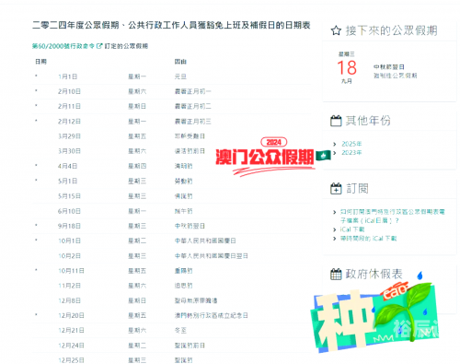The height and width of the screenshot is (364, 460).
Task: Click the 農曆正月初一 holiday name
Action: (x=192, y=91)
